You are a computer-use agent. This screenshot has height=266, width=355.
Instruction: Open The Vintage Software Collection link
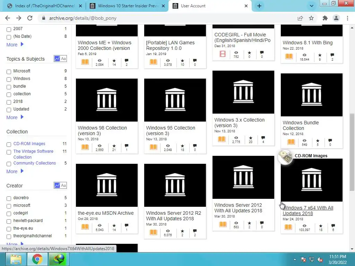point(33,154)
